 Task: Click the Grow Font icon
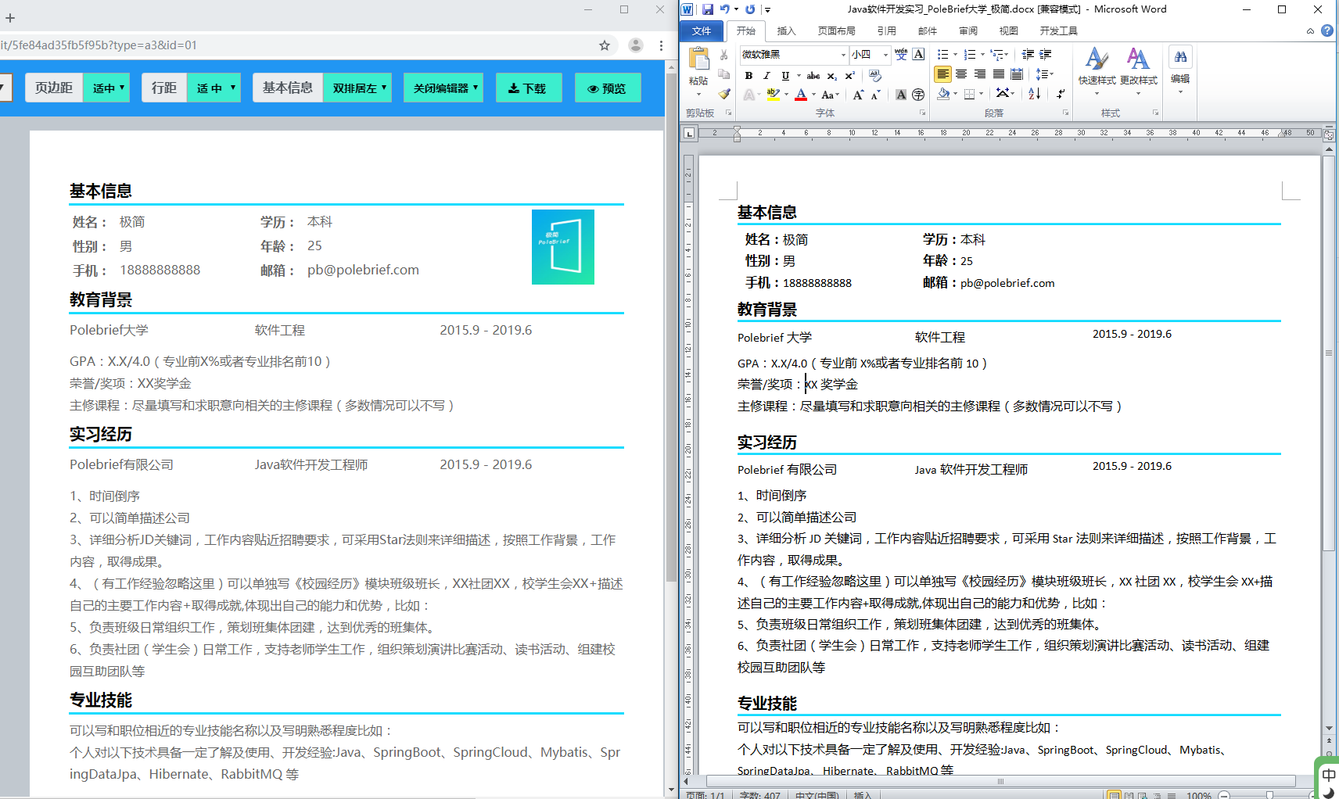click(x=858, y=95)
